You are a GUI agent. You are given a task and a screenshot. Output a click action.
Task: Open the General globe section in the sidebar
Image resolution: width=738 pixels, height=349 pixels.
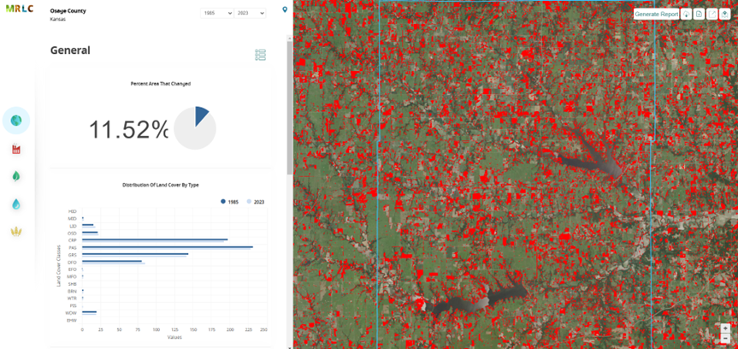point(16,121)
